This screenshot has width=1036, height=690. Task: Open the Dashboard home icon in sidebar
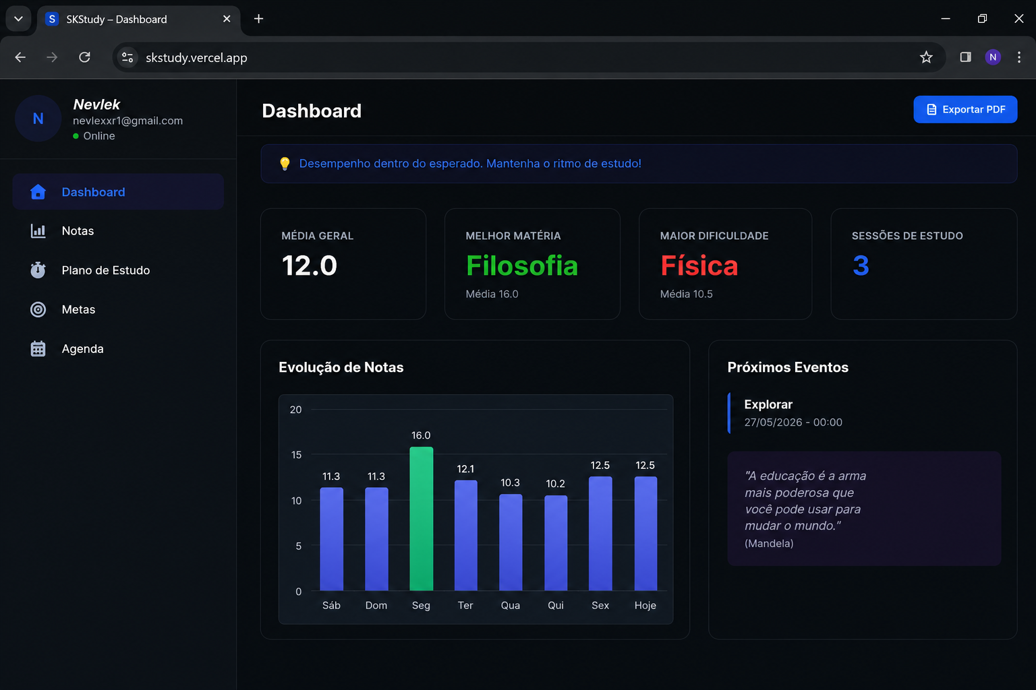pyautogui.click(x=38, y=192)
